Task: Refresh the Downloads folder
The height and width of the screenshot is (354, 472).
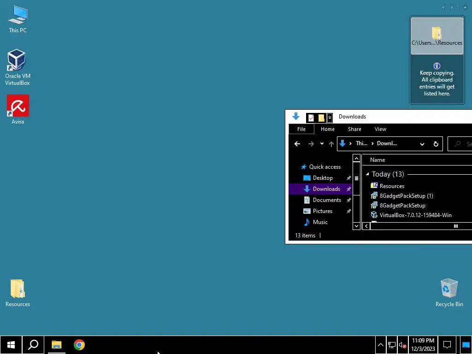Action: (436, 144)
